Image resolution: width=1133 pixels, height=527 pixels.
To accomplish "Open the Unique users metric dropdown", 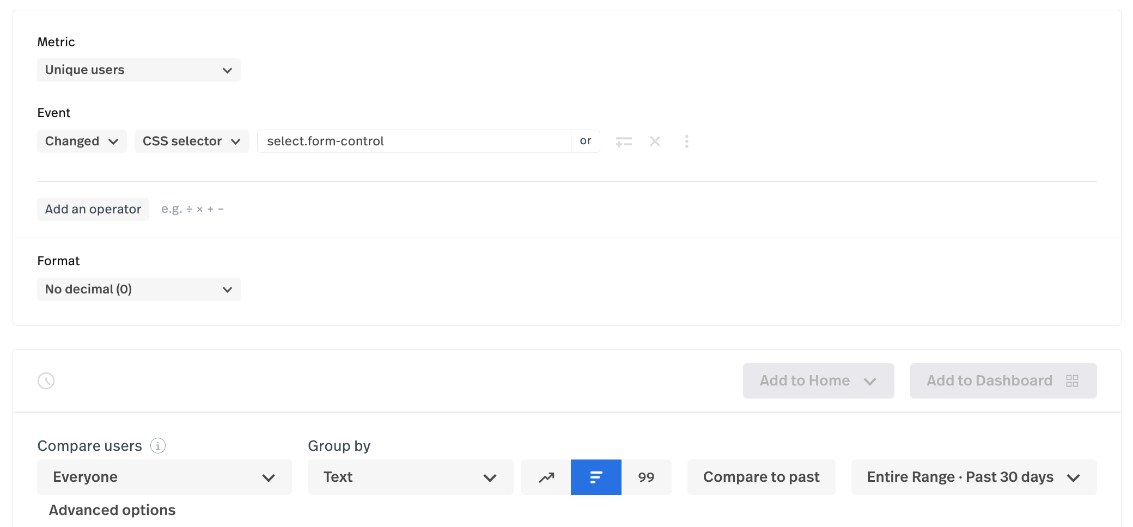I will tap(139, 70).
